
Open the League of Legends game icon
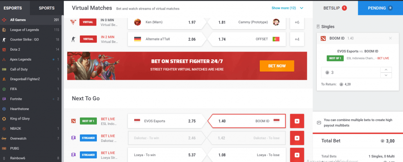(4, 30)
